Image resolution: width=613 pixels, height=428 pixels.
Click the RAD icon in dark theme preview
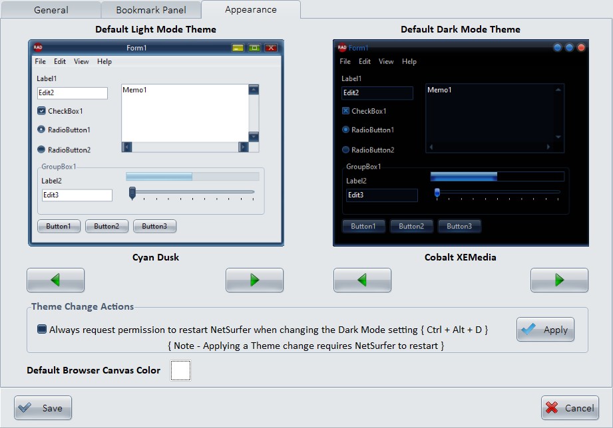pyautogui.click(x=341, y=48)
